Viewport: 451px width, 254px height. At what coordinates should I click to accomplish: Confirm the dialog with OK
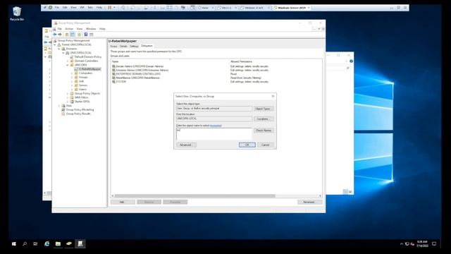pos(247,145)
